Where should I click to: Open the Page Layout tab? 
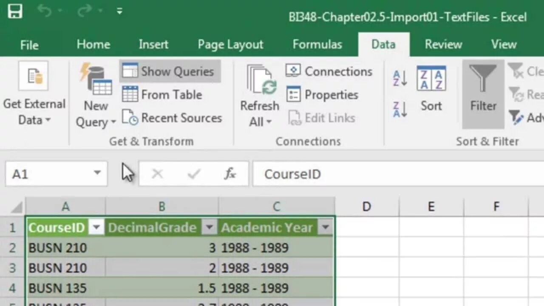tap(230, 44)
